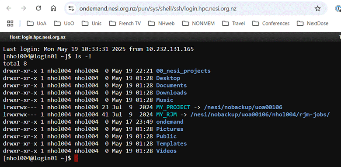Click the May 17 23:49 timestamp
The height and width of the screenshot is (167, 341).
132,122
